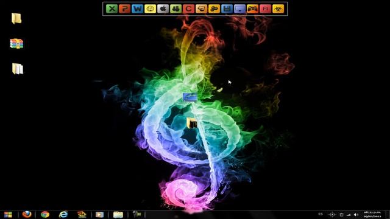Open the orange network computer dock icon
This screenshot has height=219, width=390.
[201, 9]
